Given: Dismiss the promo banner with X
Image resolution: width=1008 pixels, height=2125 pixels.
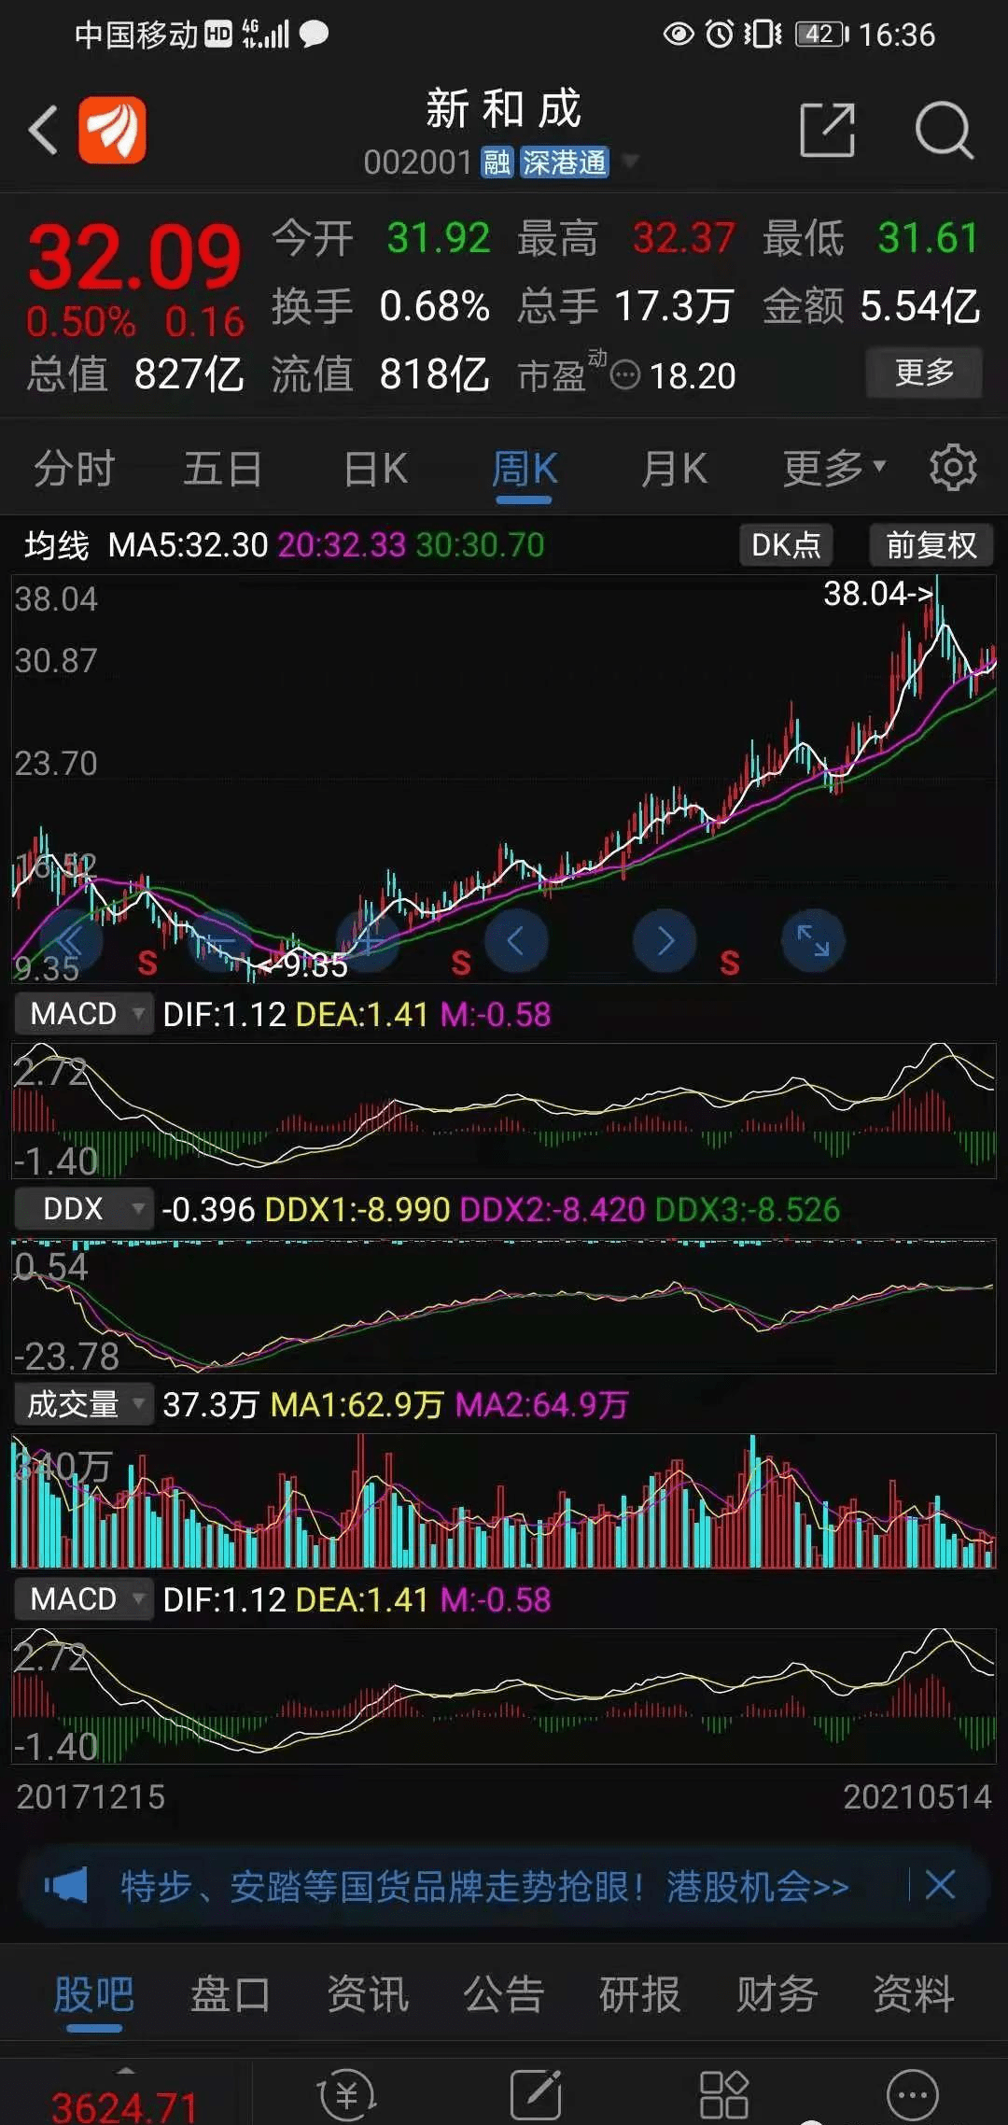Looking at the screenshot, I should [x=940, y=1885].
